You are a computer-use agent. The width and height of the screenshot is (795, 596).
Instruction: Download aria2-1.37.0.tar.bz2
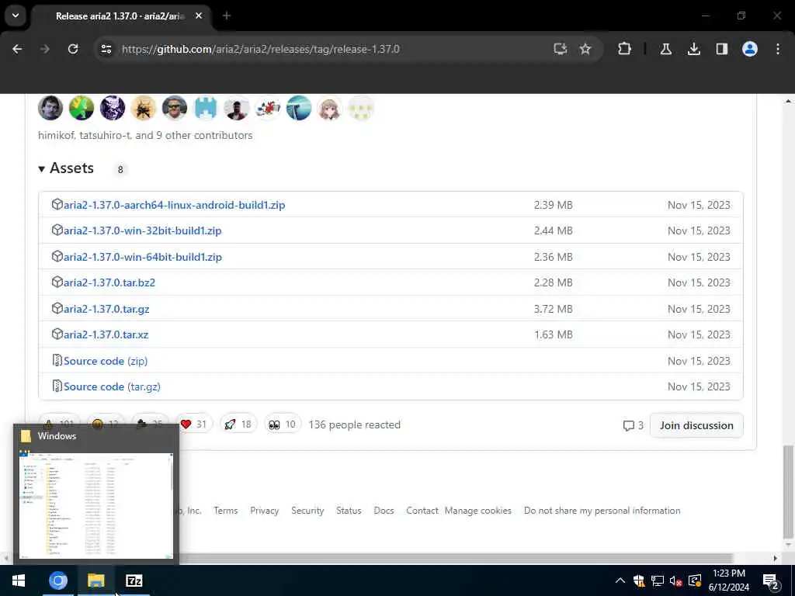click(109, 282)
